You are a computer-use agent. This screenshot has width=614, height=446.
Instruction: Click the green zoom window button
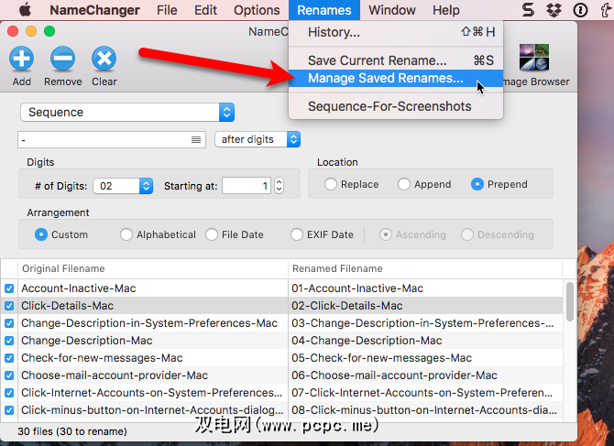(49, 31)
